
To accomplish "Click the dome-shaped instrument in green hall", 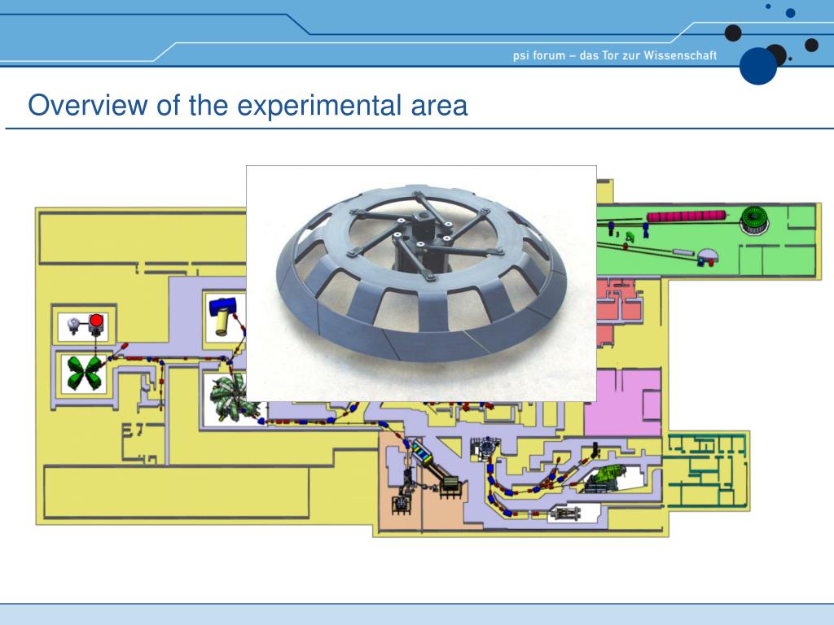I will [708, 256].
